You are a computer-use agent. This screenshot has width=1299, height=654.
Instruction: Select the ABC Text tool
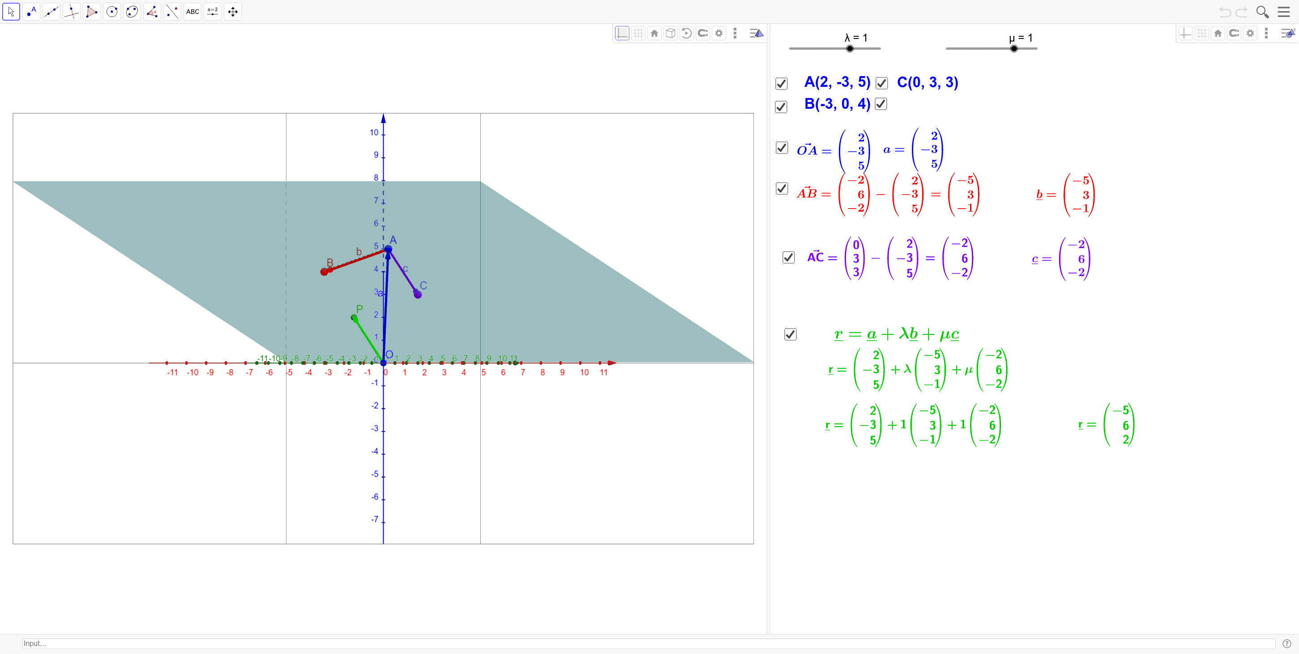(192, 12)
